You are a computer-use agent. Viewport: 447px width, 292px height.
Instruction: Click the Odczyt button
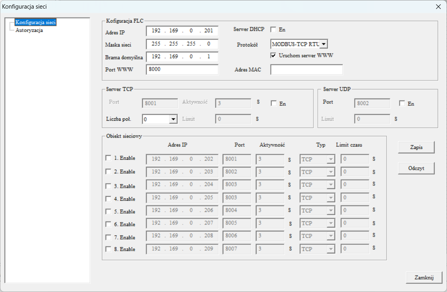(416, 168)
